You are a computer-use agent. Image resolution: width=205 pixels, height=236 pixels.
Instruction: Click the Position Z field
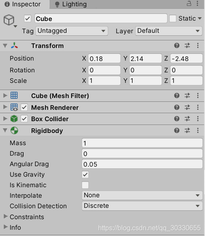pos(186,58)
